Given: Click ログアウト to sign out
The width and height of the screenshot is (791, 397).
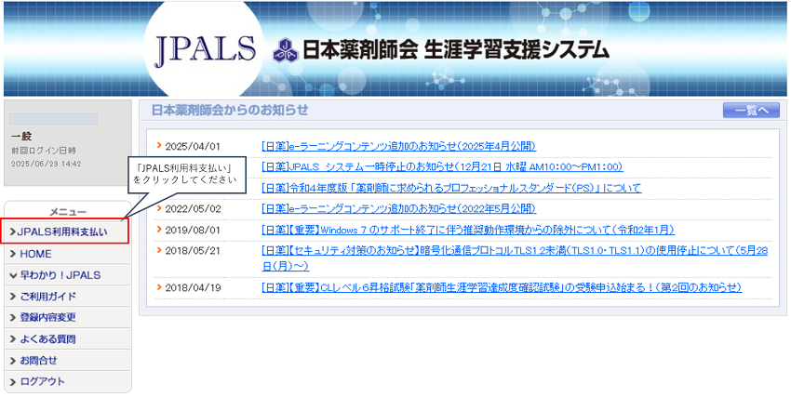Looking at the screenshot, I should (x=42, y=382).
